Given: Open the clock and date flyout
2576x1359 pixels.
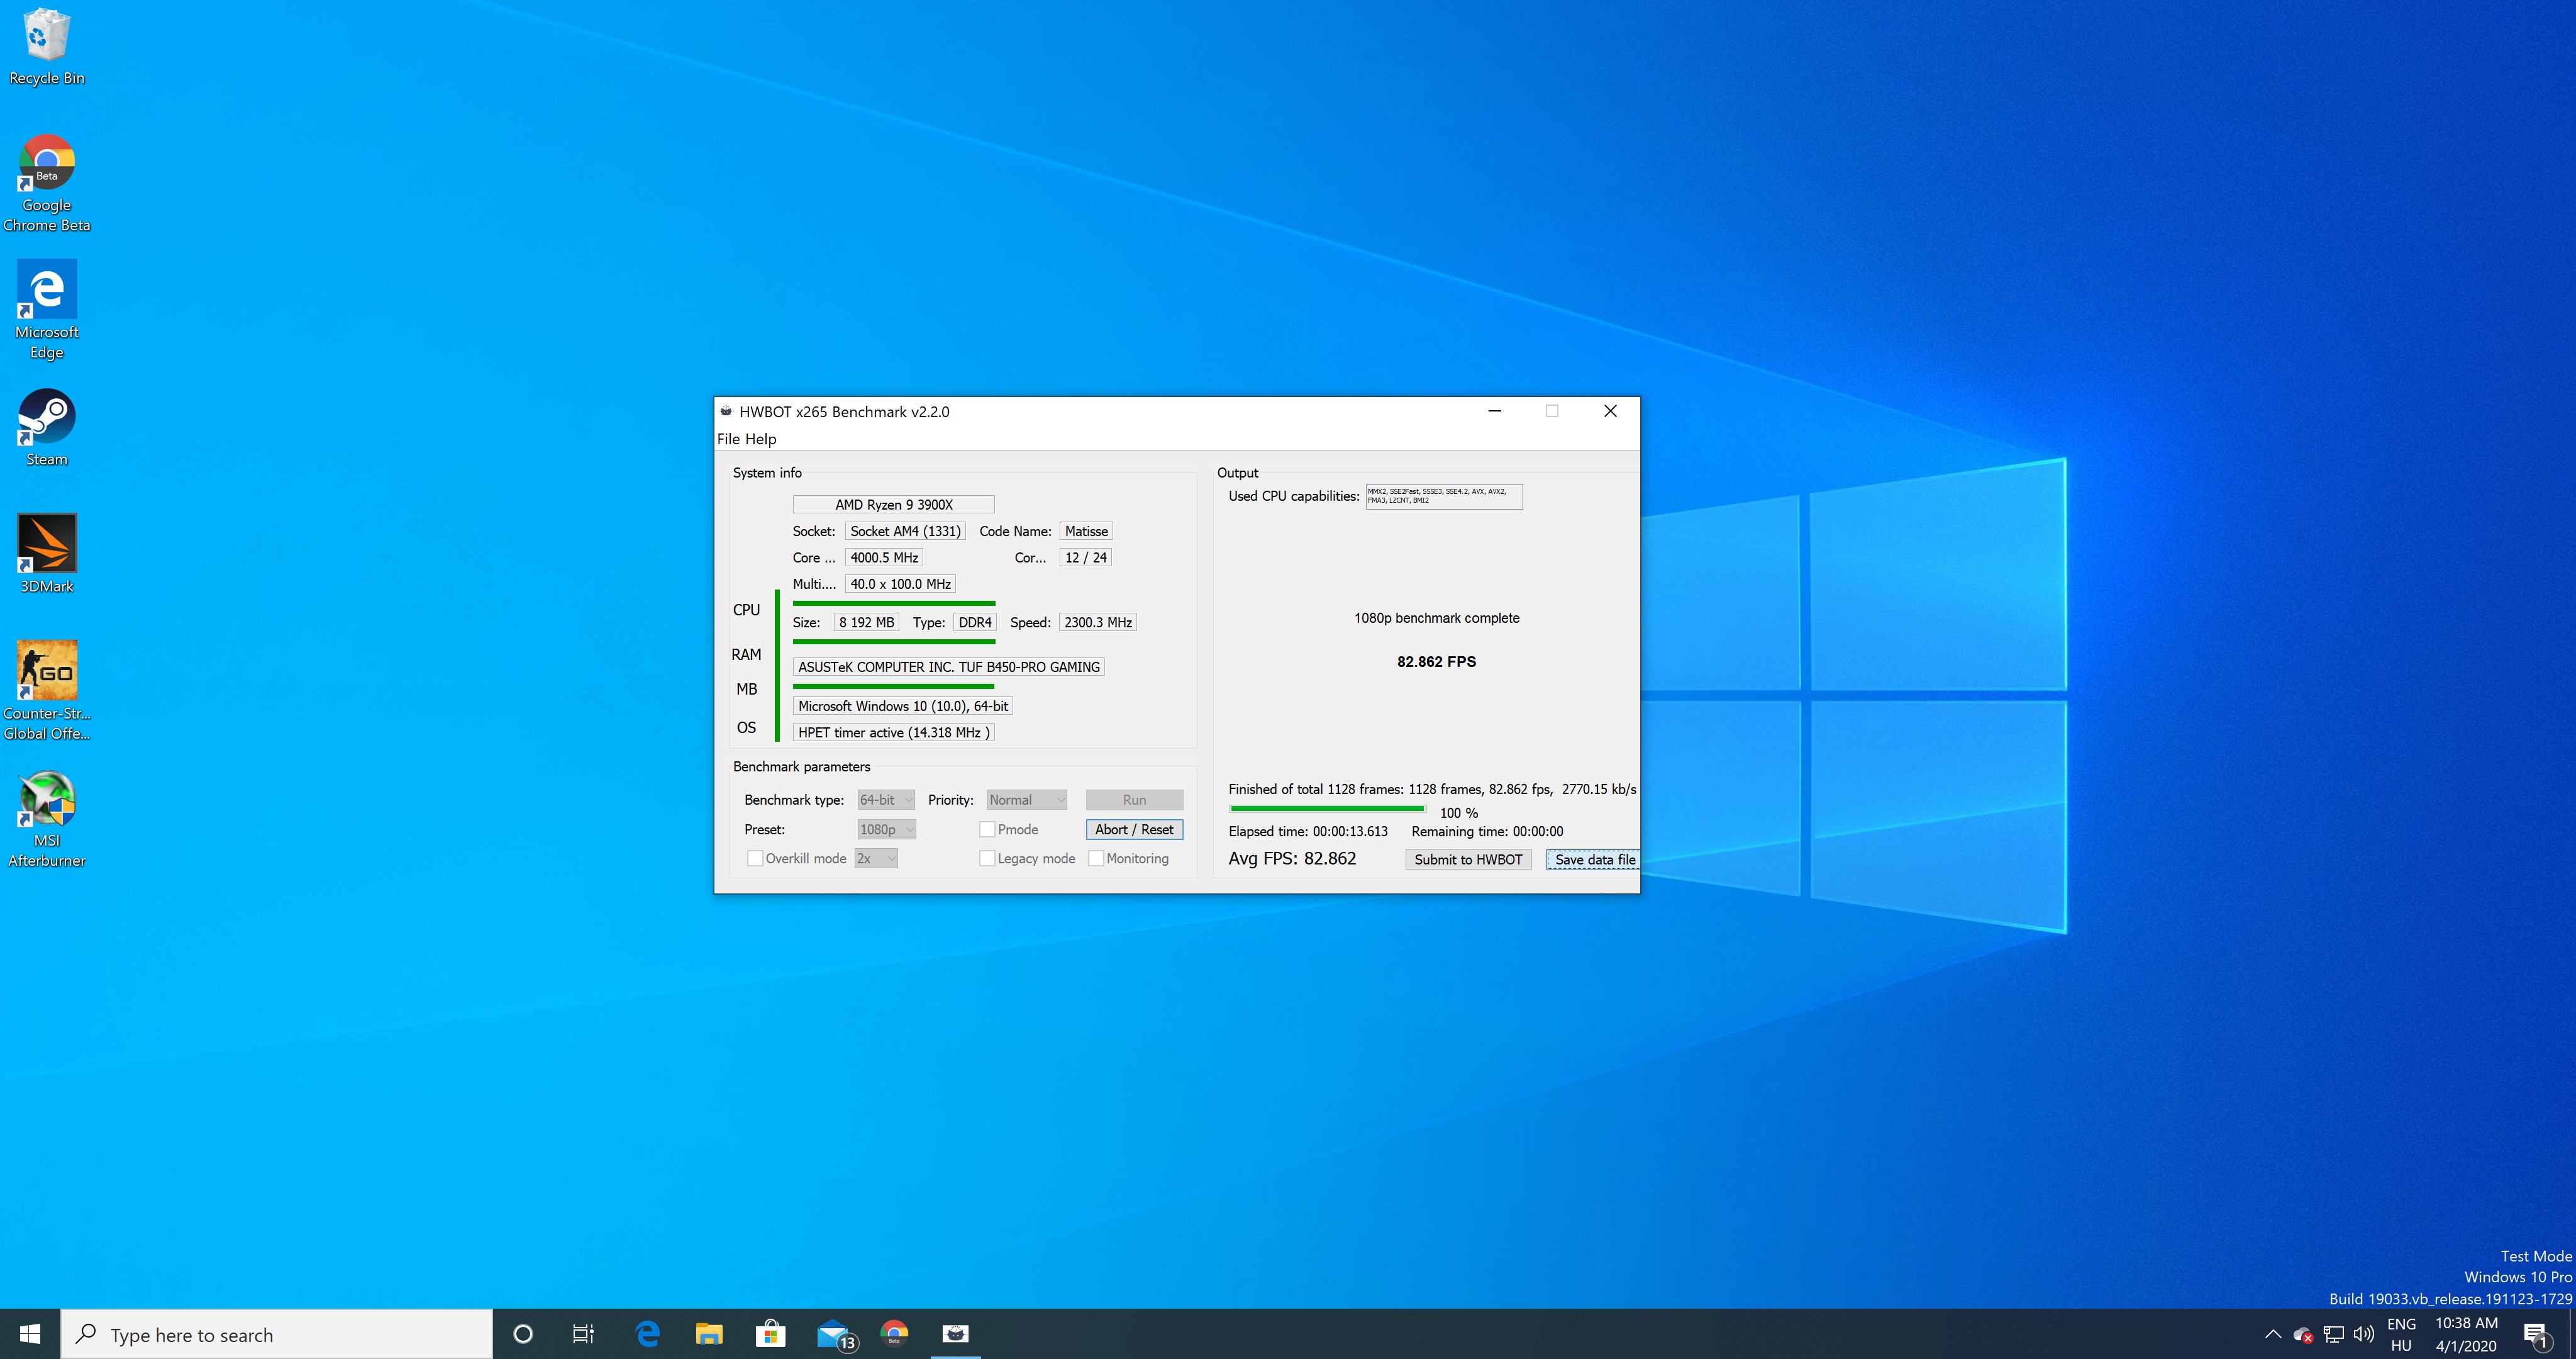Looking at the screenshot, I should pos(2466,1334).
